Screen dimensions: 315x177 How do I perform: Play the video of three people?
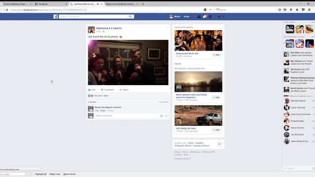tap(128, 62)
